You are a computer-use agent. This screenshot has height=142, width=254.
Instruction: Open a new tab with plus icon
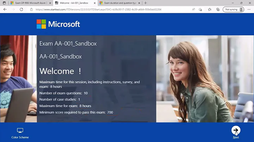(x=145, y=3)
